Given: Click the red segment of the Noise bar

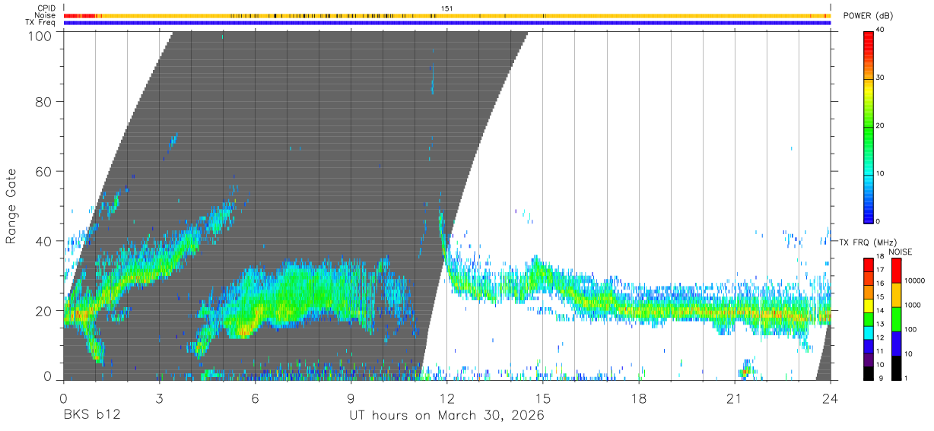Looking at the screenshot, I should point(79,15).
